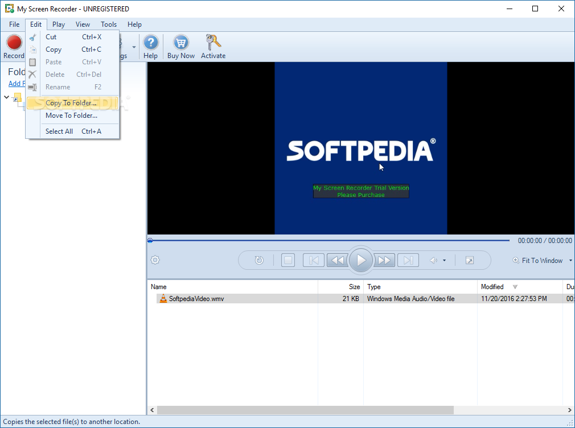
Task: Click the Buy Now cart icon
Action: tap(181, 43)
